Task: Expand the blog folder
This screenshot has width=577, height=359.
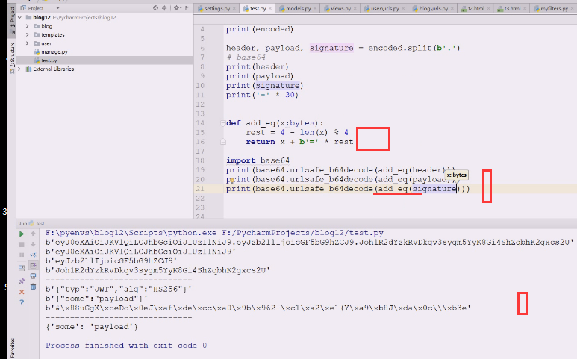Action: coord(27,26)
